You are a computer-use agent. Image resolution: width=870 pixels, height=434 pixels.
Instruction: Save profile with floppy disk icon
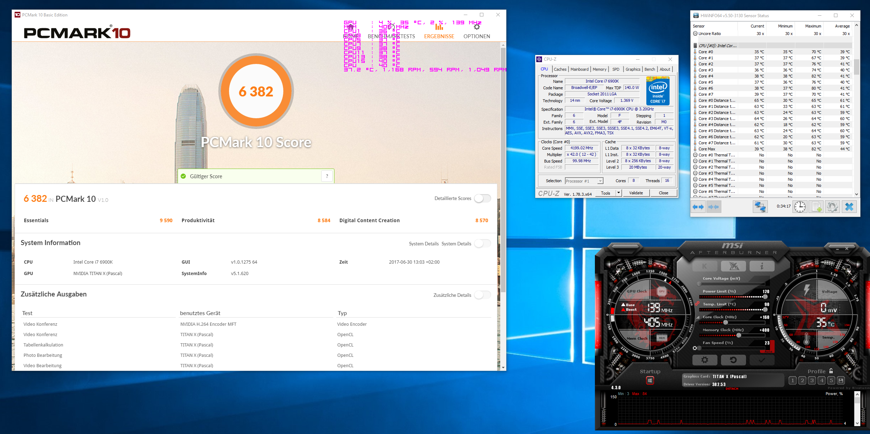pyautogui.click(x=841, y=380)
